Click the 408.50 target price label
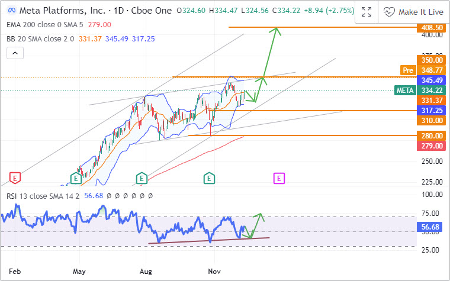 (x=431, y=27)
